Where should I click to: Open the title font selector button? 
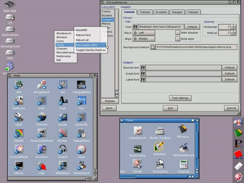click(x=135, y=27)
